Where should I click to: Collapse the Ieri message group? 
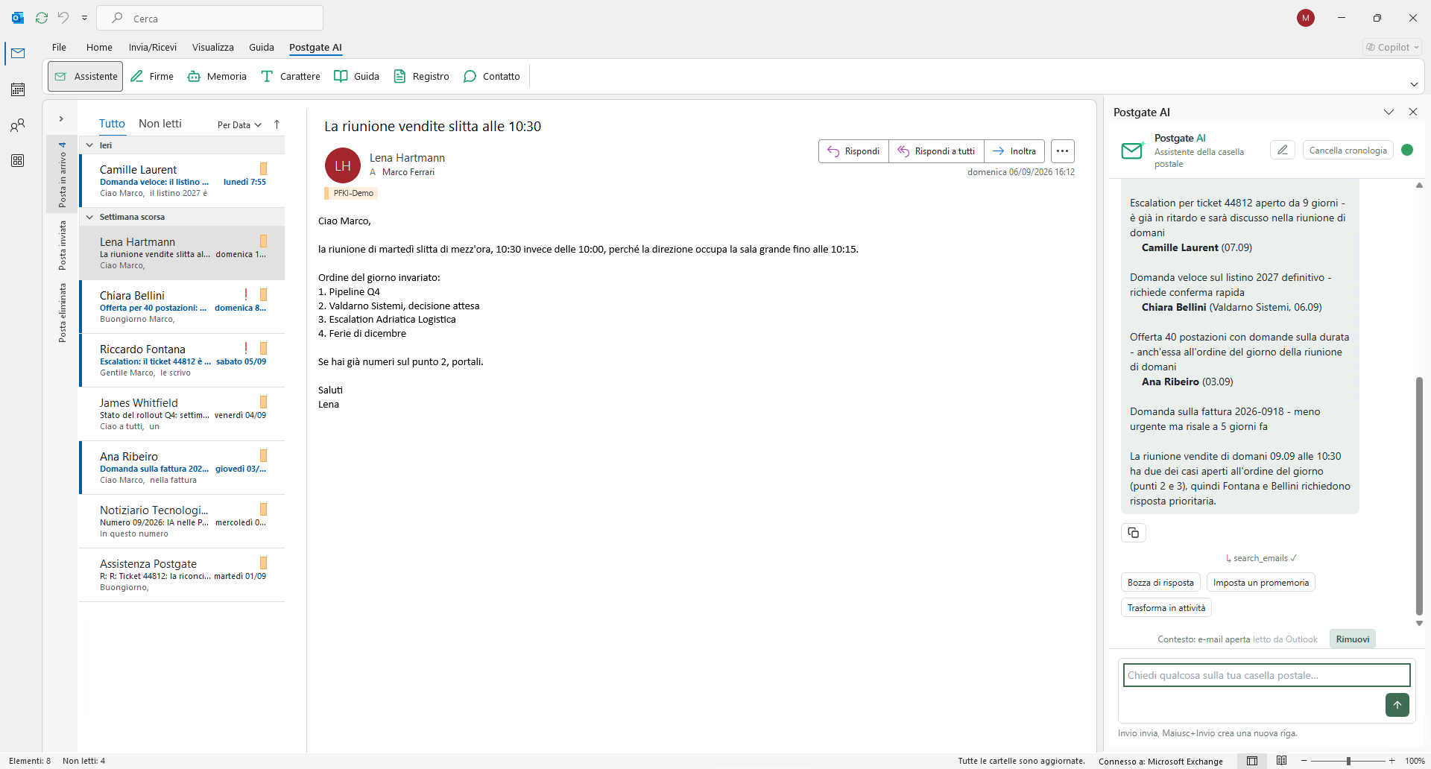click(x=89, y=145)
